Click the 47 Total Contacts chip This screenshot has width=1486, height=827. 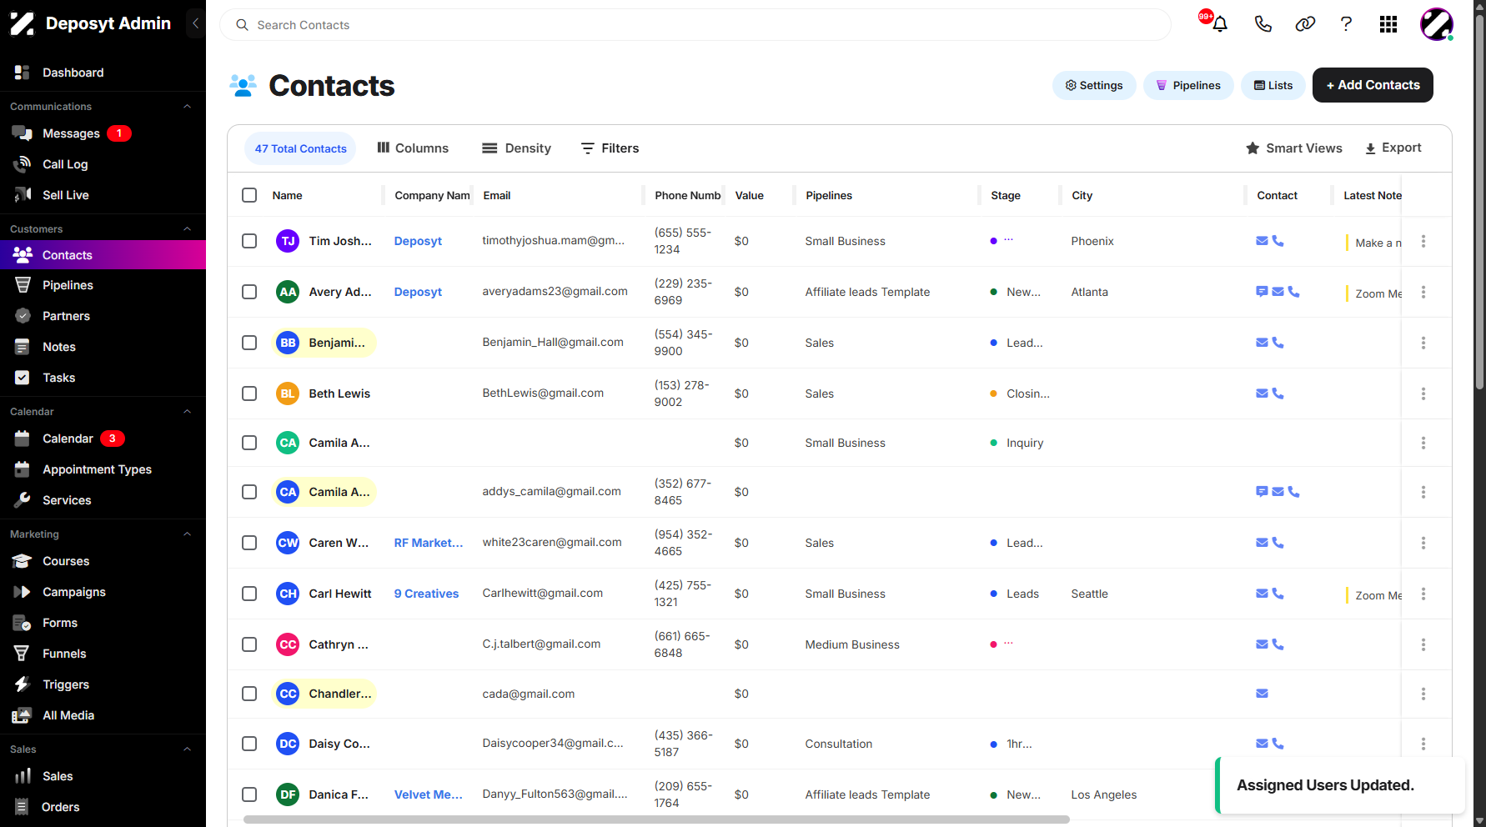tap(300, 148)
